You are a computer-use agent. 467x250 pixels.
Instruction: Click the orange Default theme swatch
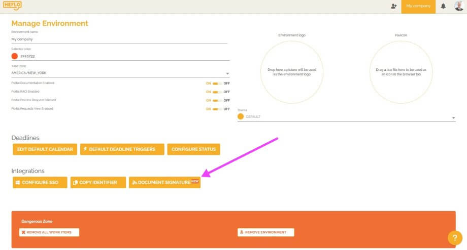241,117
